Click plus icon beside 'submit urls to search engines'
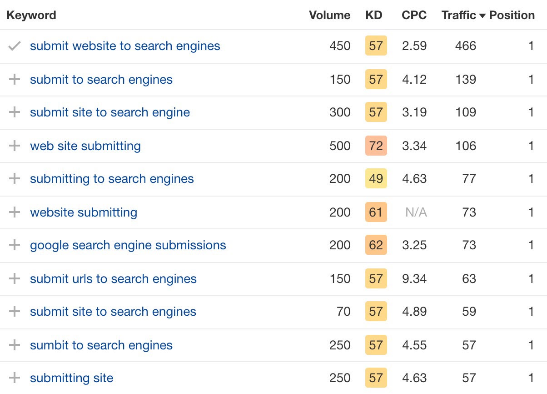547x394 pixels. pyautogui.click(x=15, y=279)
